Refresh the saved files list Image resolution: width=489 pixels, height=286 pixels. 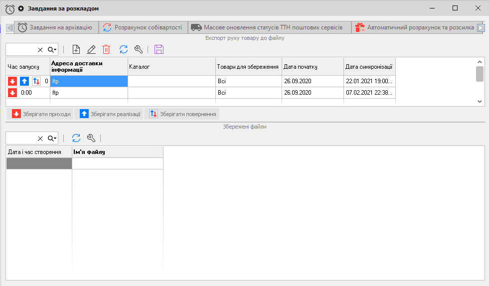click(x=76, y=138)
